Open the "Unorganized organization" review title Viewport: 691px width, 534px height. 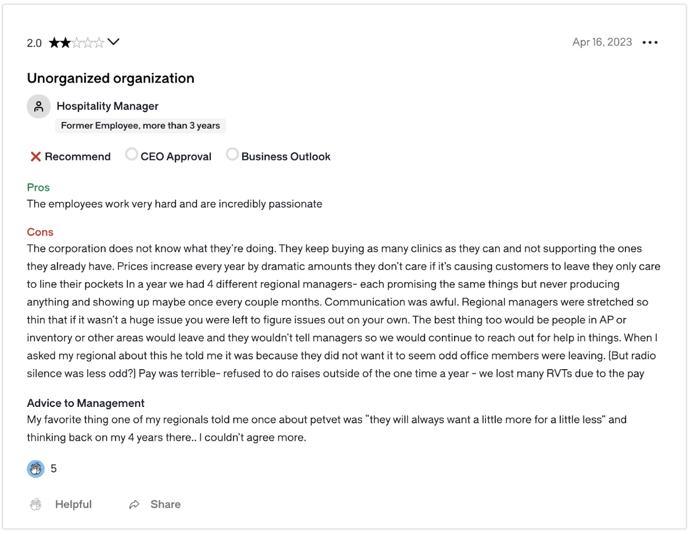pyautogui.click(x=110, y=78)
